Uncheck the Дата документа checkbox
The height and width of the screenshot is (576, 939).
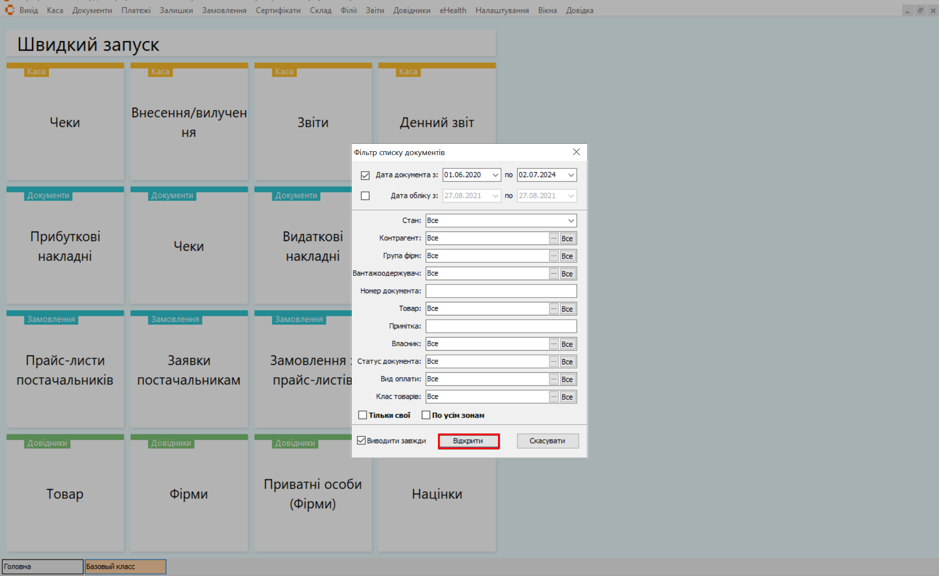pyautogui.click(x=365, y=175)
